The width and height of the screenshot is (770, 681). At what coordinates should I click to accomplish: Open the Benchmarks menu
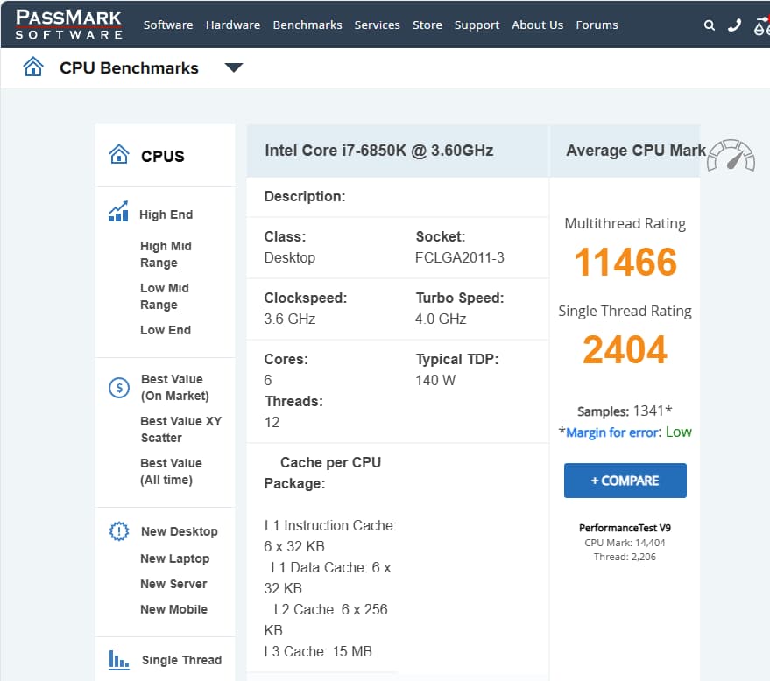[307, 25]
